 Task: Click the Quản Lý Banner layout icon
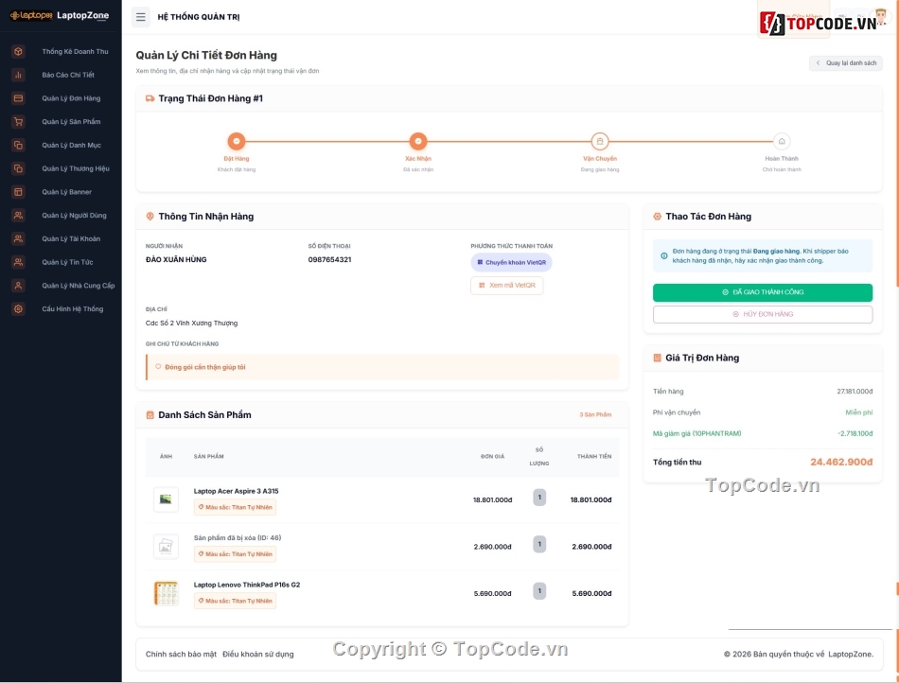click(x=18, y=192)
